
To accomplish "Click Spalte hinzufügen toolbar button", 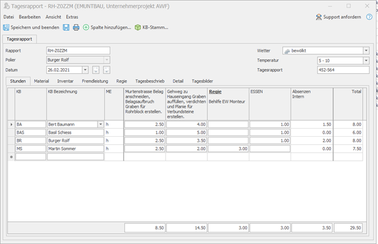I will [107, 28].
